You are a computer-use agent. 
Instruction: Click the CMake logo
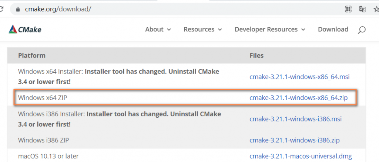pyautogui.click(x=25, y=30)
